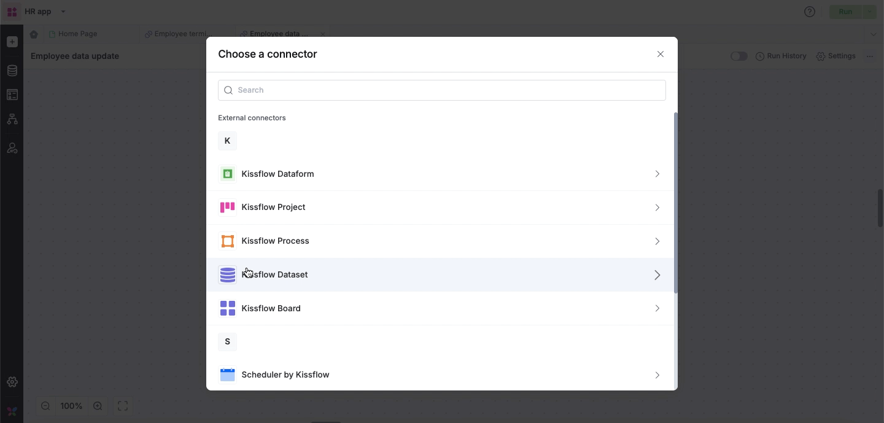884x423 pixels.
Task: Expand Kissflow Dataform with its chevron
Action: pos(657,174)
